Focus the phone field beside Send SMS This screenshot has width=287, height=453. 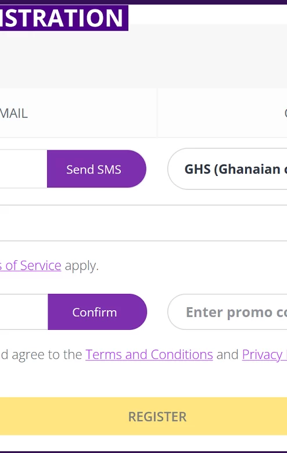click(23, 169)
